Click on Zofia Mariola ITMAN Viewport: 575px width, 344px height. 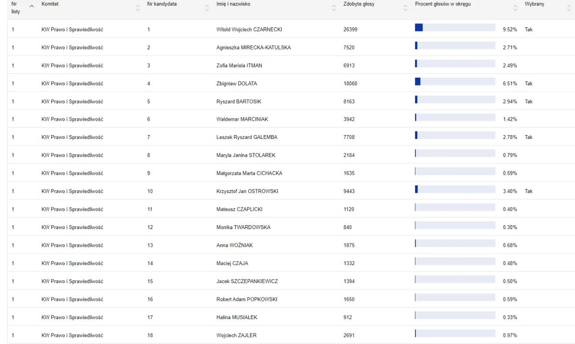pyautogui.click(x=239, y=66)
